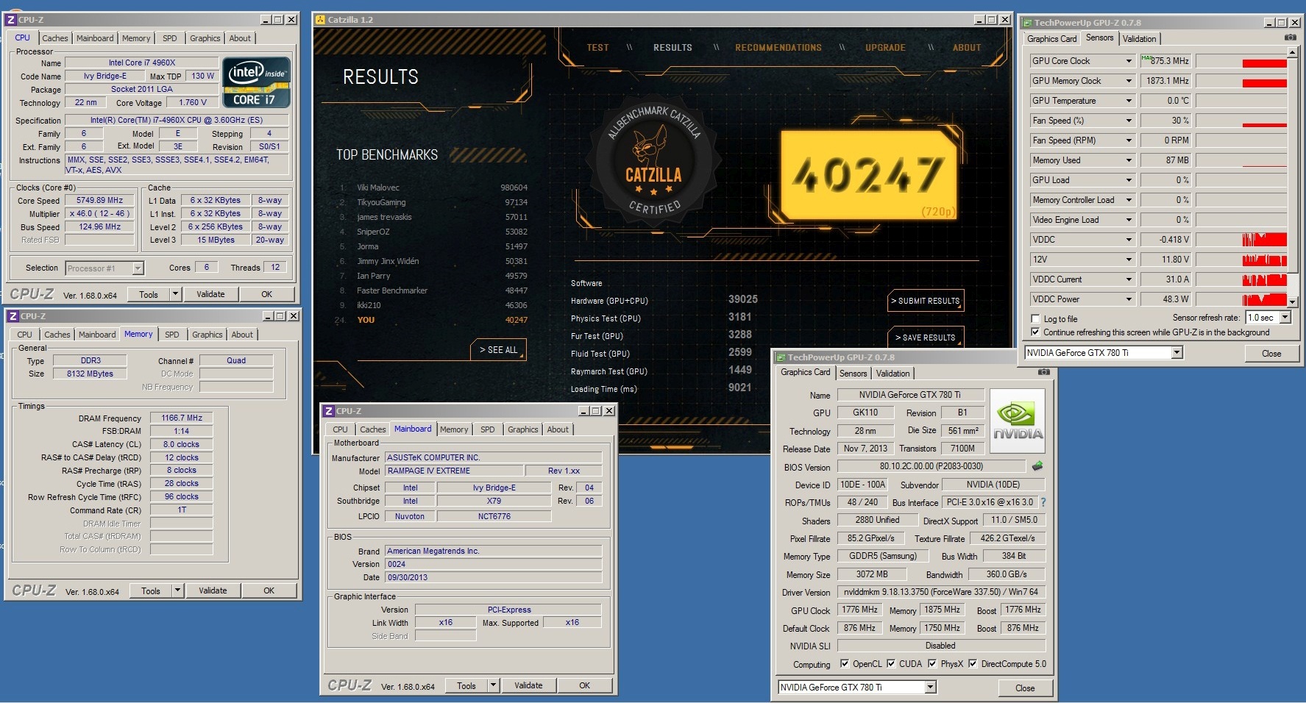Open the Sensor refresh rate dropdown
Screen dimensions: 1306x703
click(1285, 318)
